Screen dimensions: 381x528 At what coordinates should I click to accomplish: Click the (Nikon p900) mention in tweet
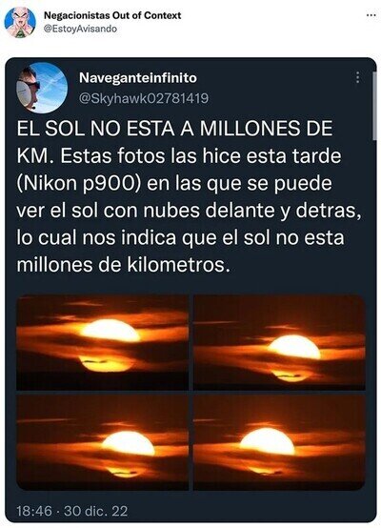[78, 184]
